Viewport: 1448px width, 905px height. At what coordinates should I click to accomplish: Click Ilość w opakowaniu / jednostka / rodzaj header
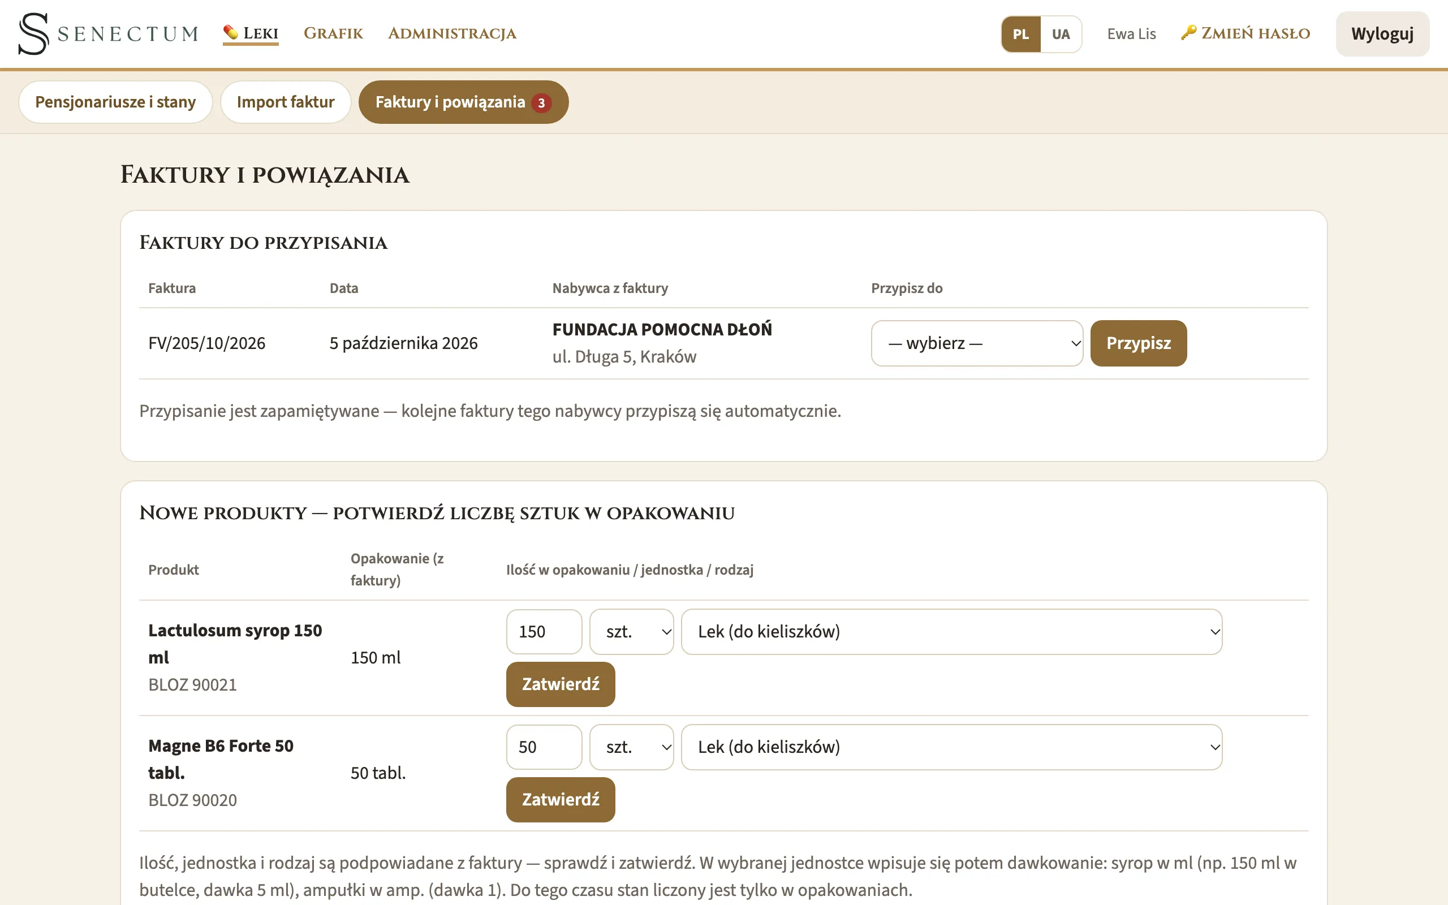630,570
